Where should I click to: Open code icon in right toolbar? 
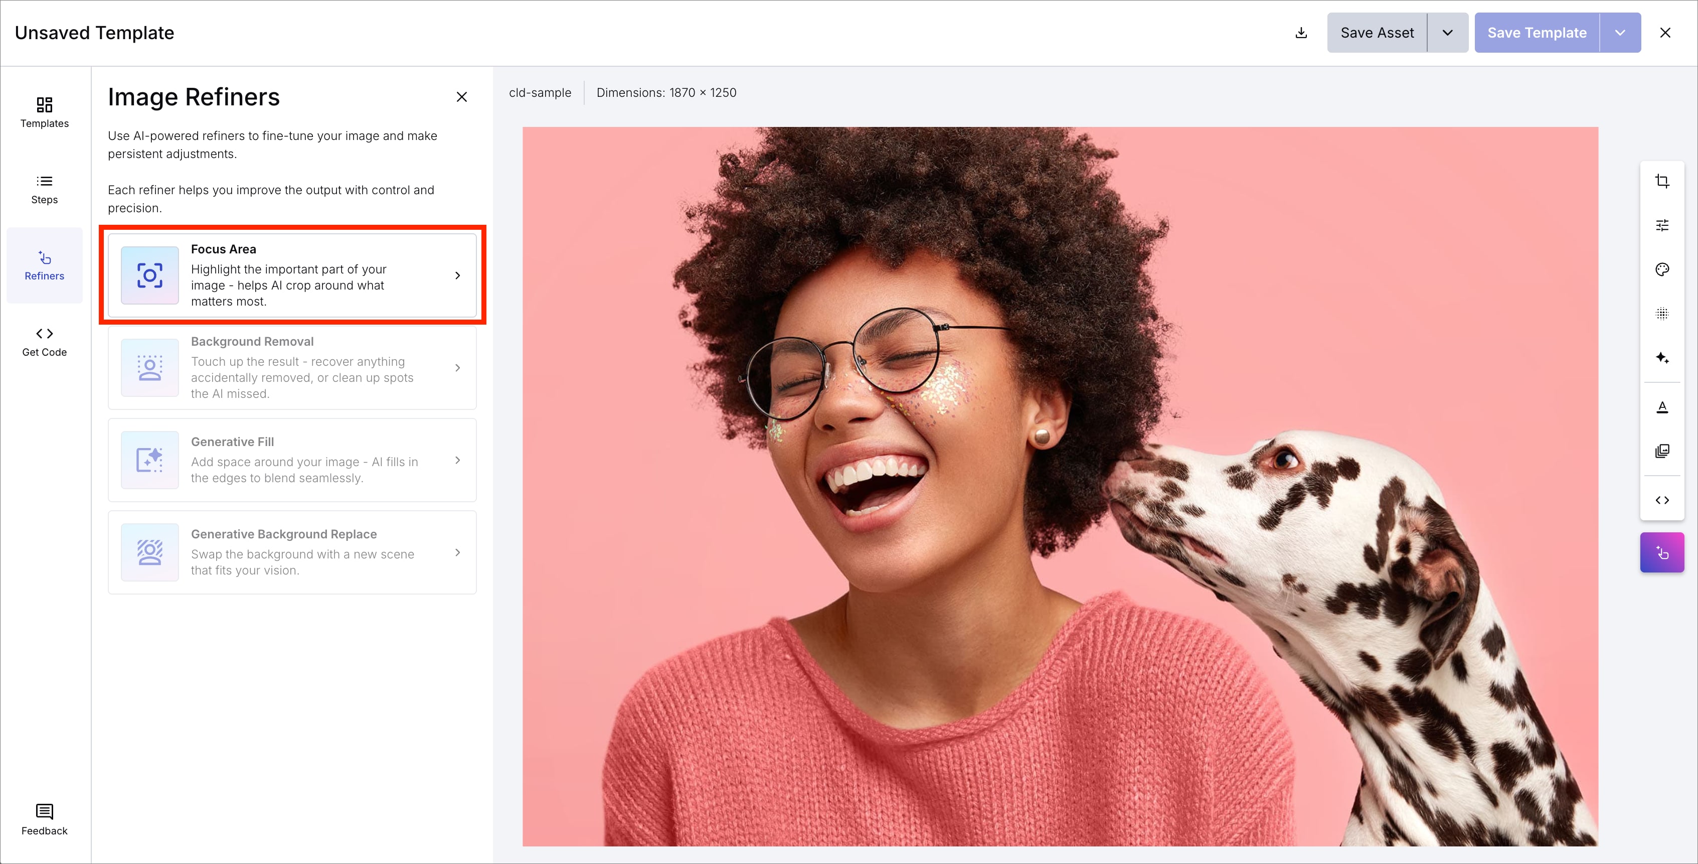coord(1662,501)
